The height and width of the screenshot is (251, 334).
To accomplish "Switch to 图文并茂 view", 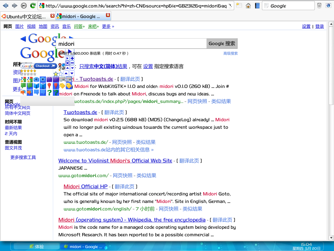I will point(13,148).
